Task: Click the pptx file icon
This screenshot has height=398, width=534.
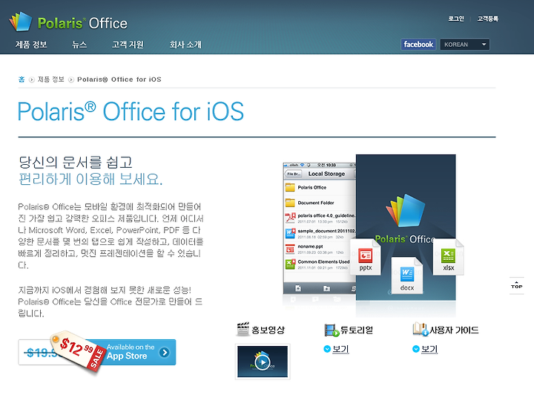Action: coord(366,257)
